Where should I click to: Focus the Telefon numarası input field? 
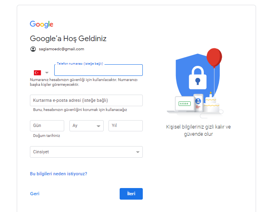[98, 71]
